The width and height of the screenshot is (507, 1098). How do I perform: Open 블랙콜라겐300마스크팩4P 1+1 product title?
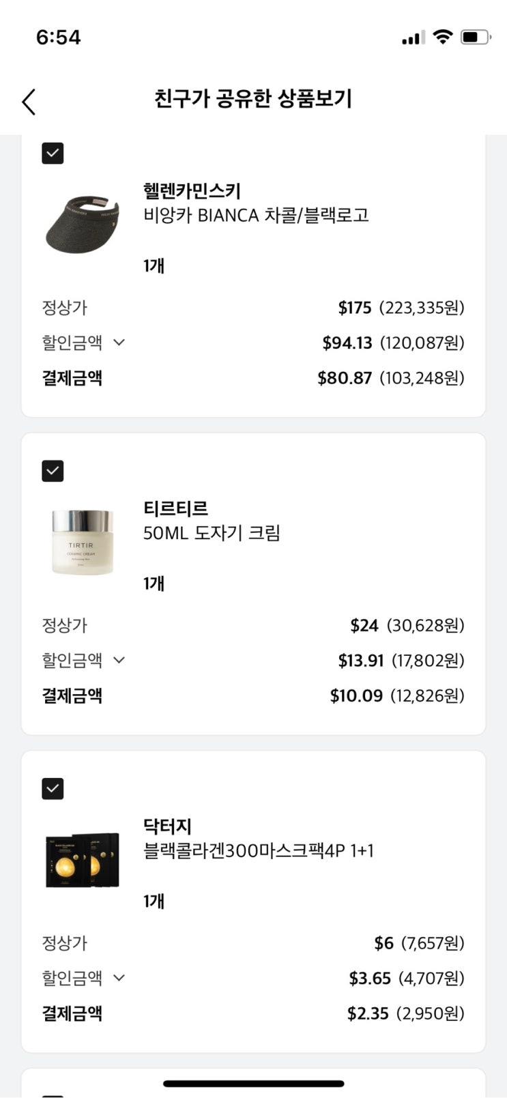[x=258, y=851]
